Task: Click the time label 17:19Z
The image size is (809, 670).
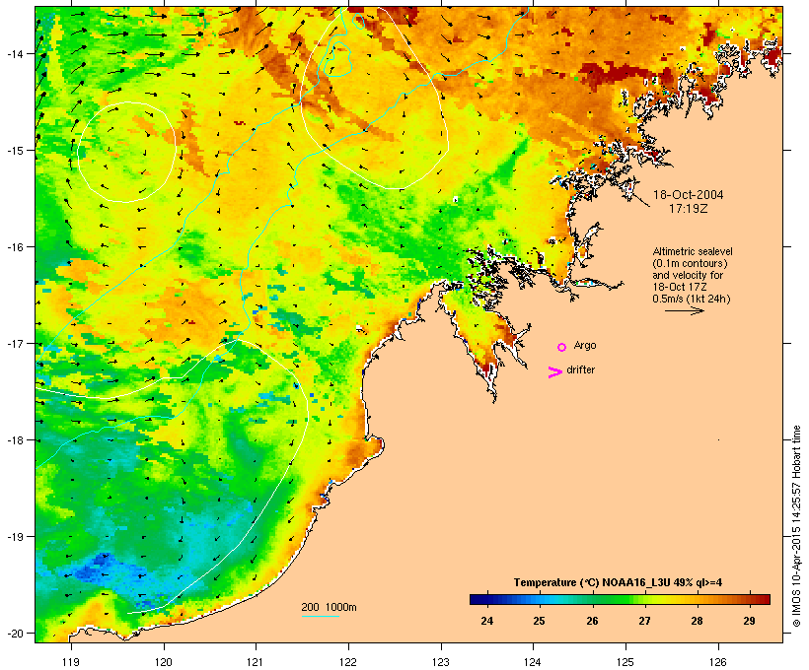Action: click(688, 209)
